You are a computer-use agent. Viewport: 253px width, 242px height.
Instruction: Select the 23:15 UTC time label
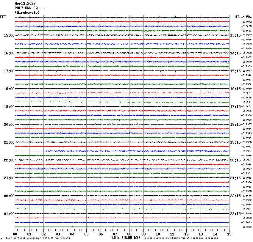click(x=235, y=214)
